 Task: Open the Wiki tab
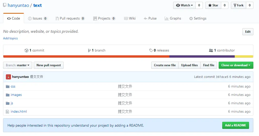tap(130, 18)
